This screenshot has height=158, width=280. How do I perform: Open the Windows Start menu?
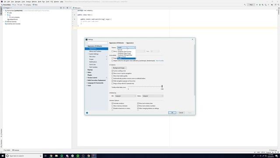3,156
